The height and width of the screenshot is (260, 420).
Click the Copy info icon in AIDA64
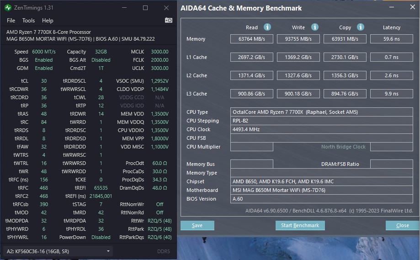pyautogui.click(x=361, y=27)
